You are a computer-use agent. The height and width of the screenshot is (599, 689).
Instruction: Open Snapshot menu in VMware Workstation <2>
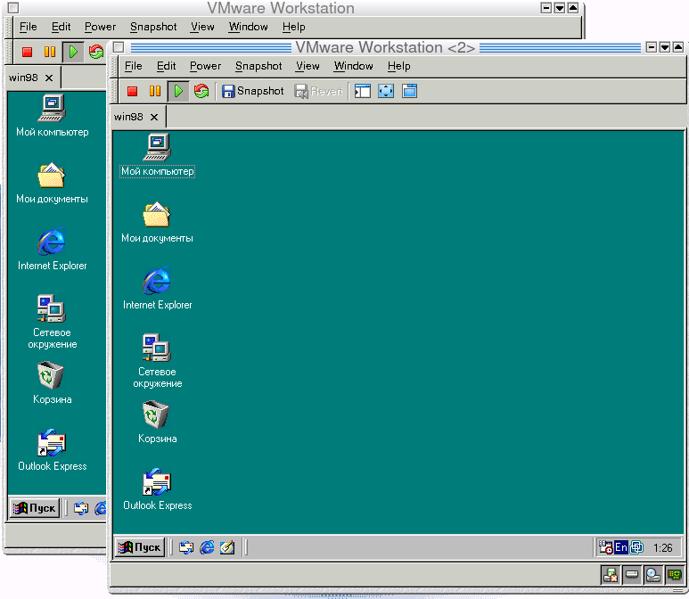258,66
